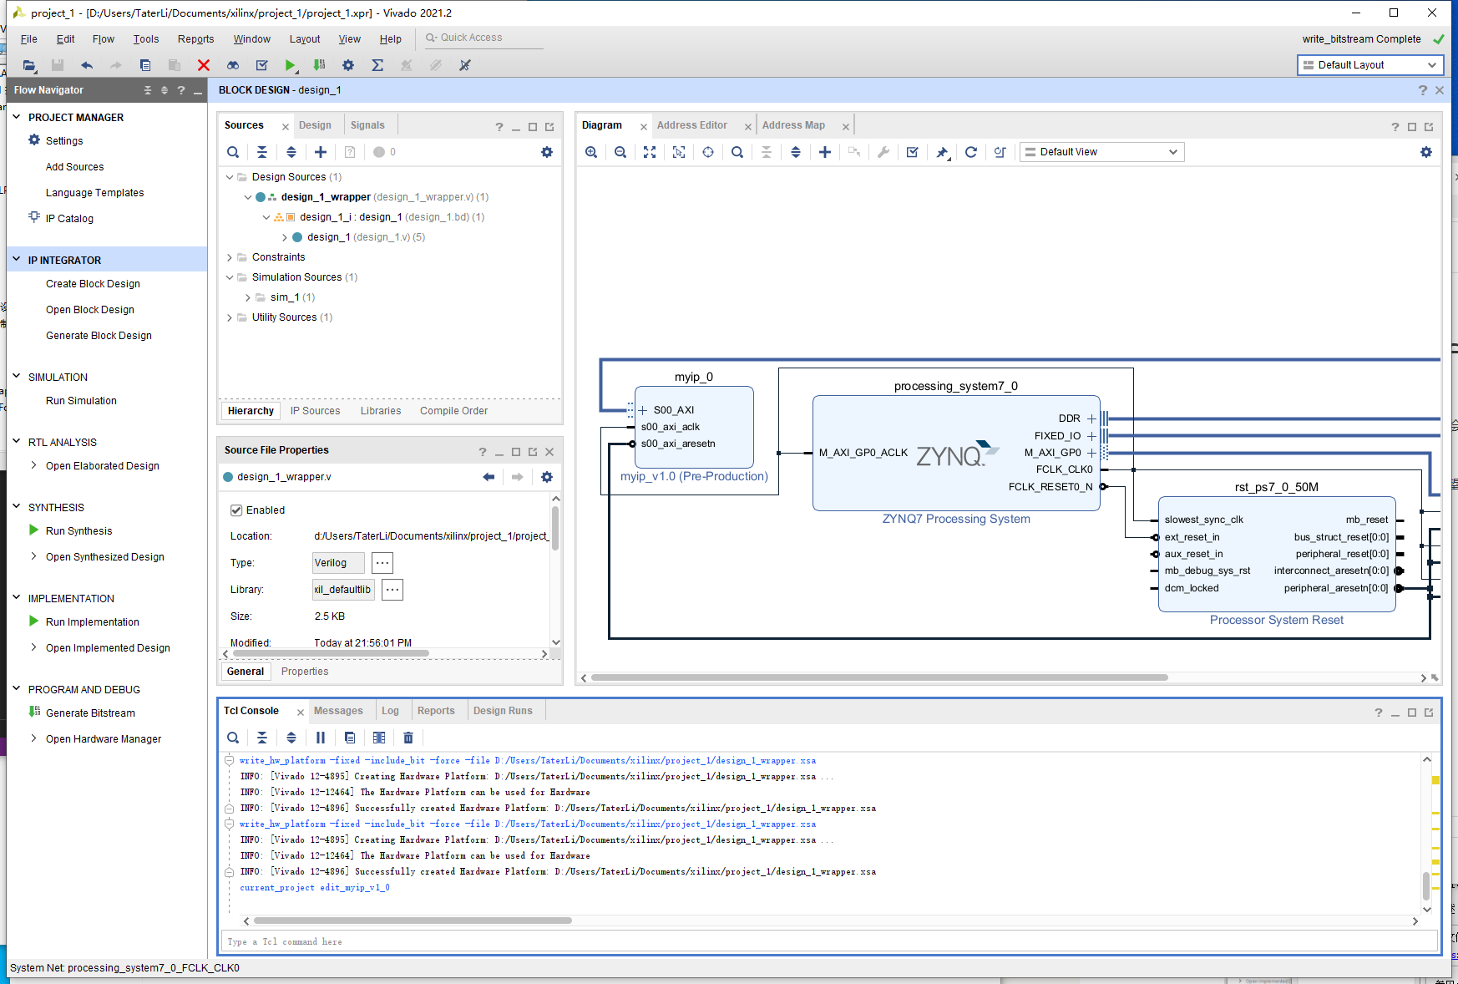Screen dimensions: 1458x984
Task: Add IP with Diagram plus icon
Action: click(825, 152)
